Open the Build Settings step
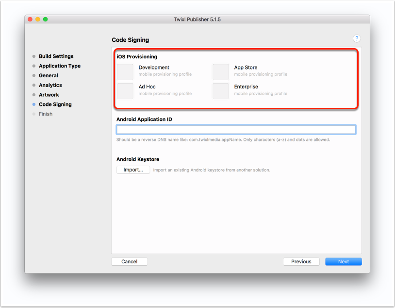This screenshot has height=308, width=395. (56, 56)
